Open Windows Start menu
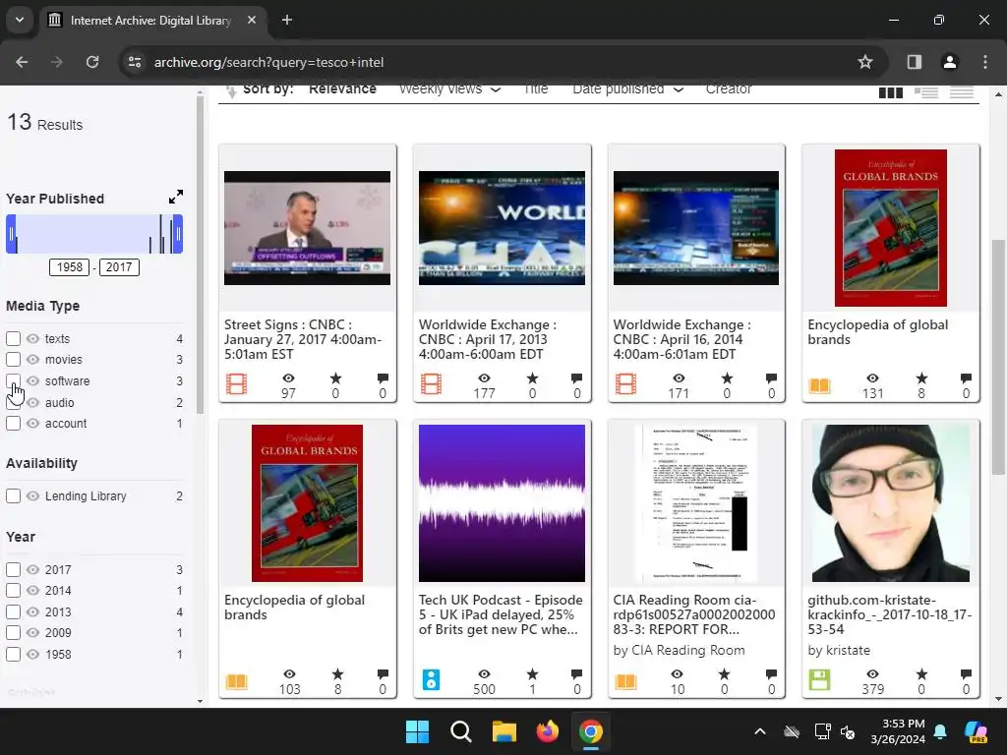 pyautogui.click(x=417, y=731)
